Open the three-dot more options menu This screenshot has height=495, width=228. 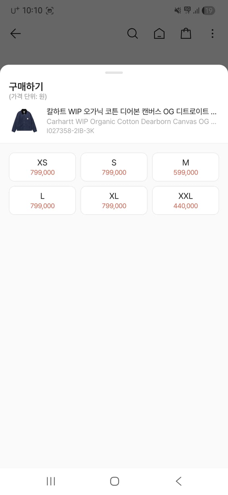click(x=213, y=33)
